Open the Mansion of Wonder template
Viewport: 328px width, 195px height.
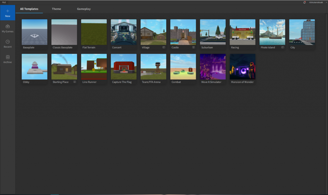242,67
